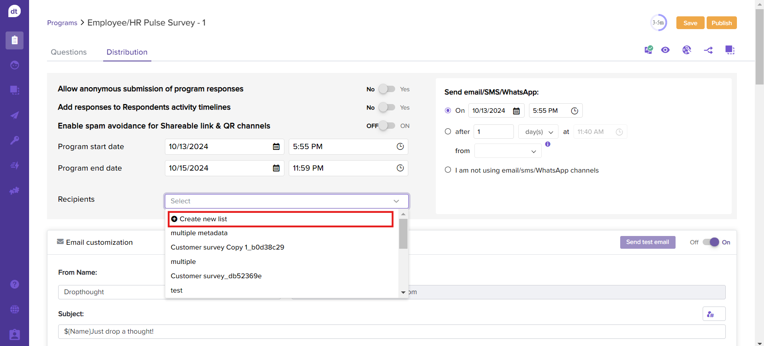Click the clock icon for Program start time
This screenshot has width=764, height=346.
(400, 147)
